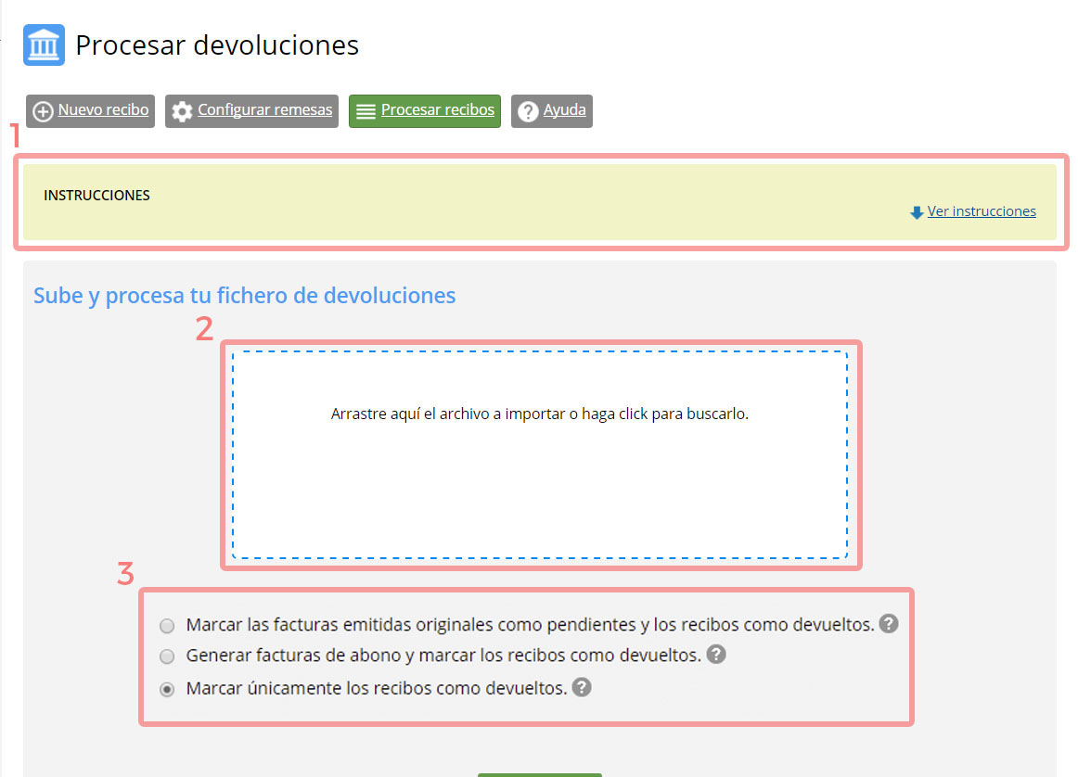Click the 'Ver instrucciones' link

(982, 211)
